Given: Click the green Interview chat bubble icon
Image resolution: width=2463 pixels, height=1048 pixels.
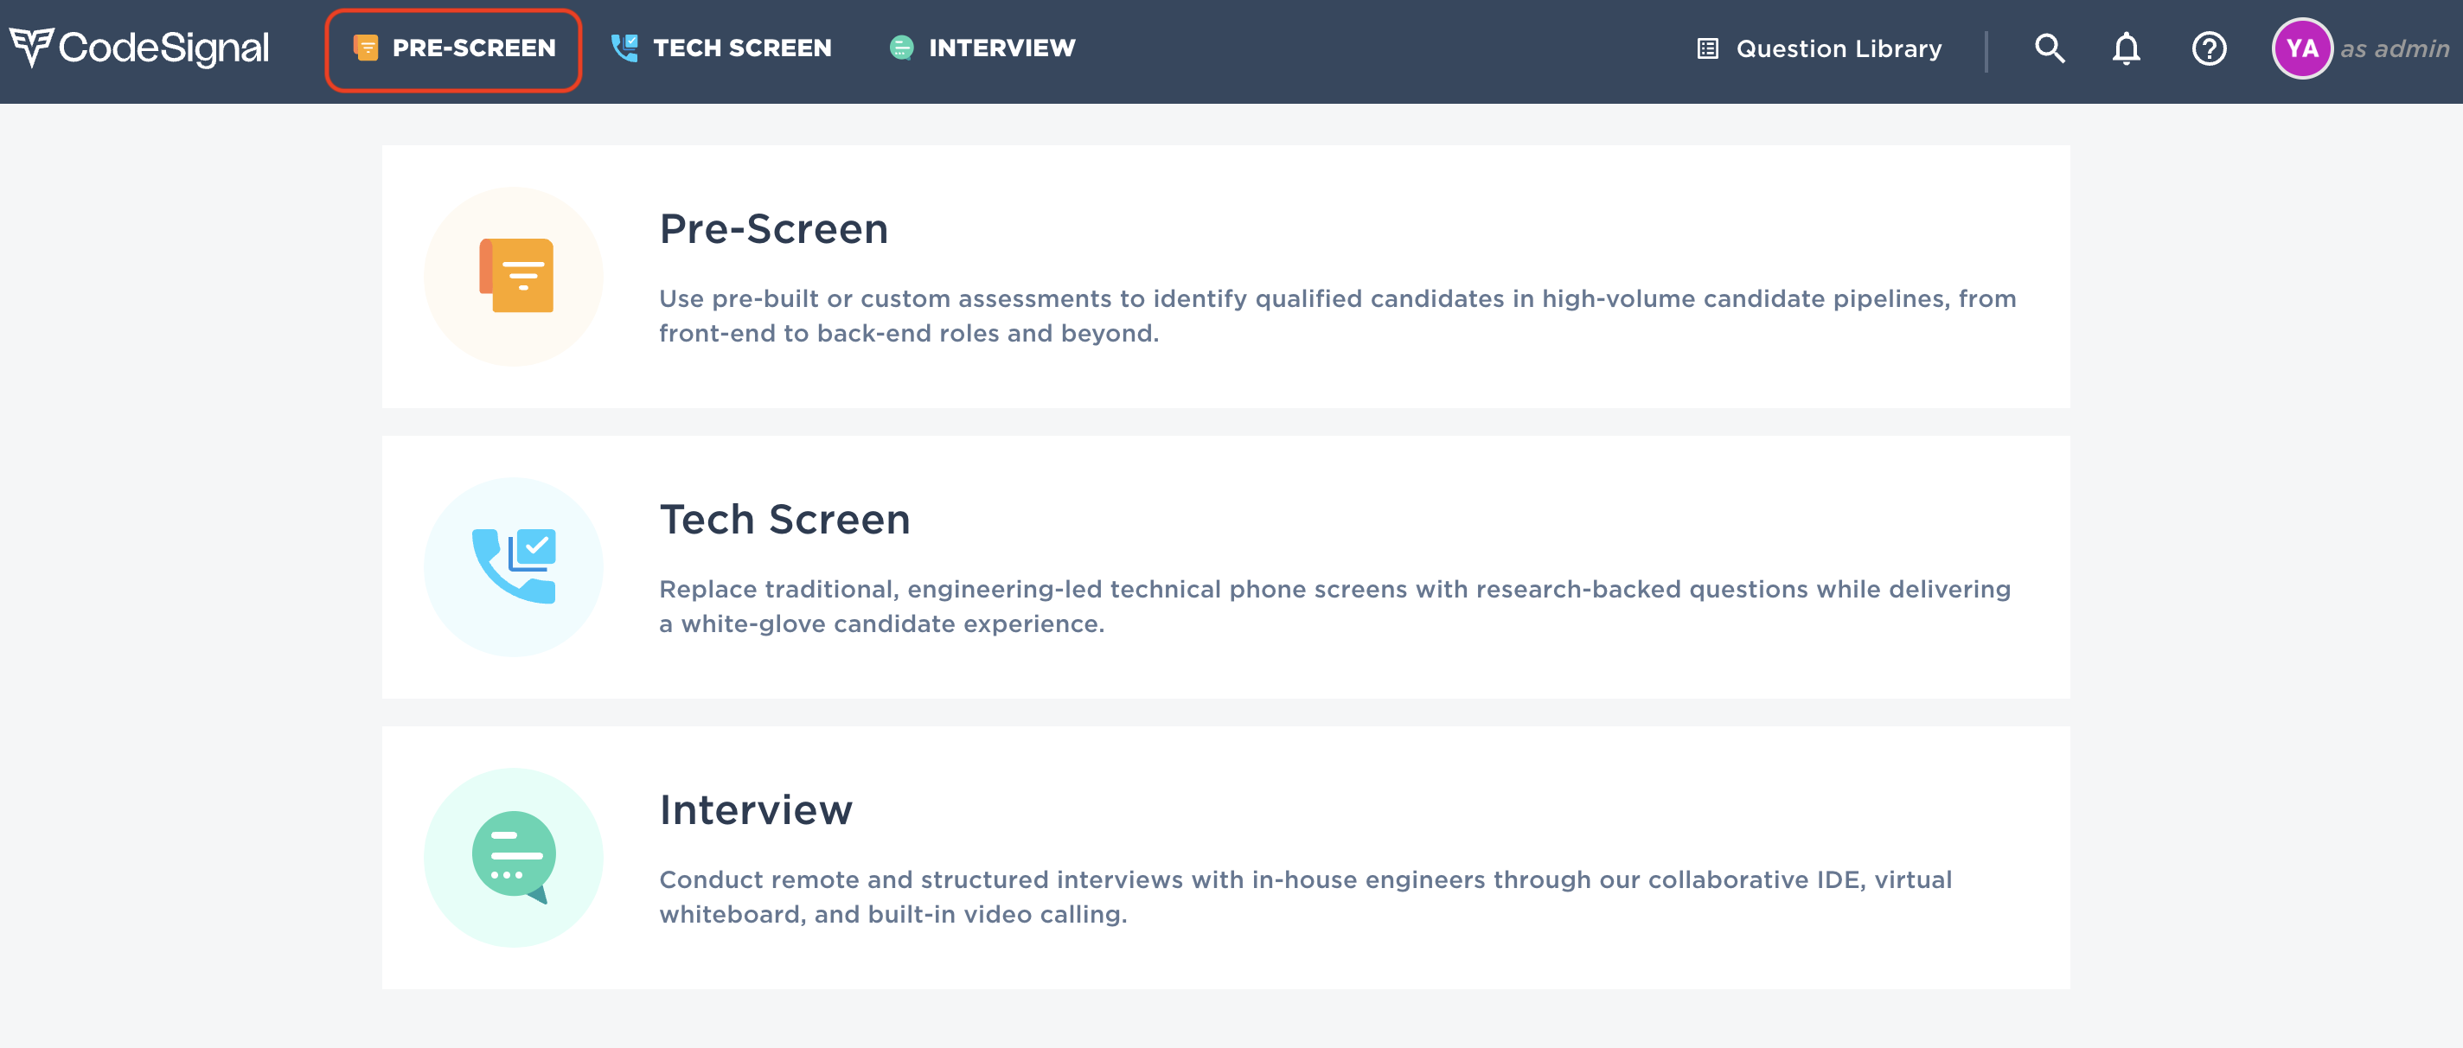Looking at the screenshot, I should click(x=514, y=858).
